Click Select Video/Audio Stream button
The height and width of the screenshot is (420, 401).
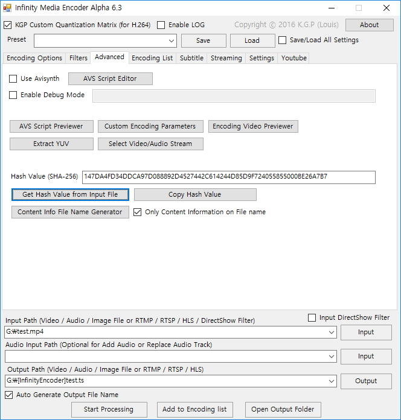coord(150,144)
